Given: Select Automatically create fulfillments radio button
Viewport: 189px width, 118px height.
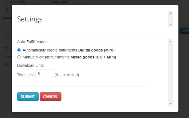Looking at the screenshot, I should tap(19, 50).
